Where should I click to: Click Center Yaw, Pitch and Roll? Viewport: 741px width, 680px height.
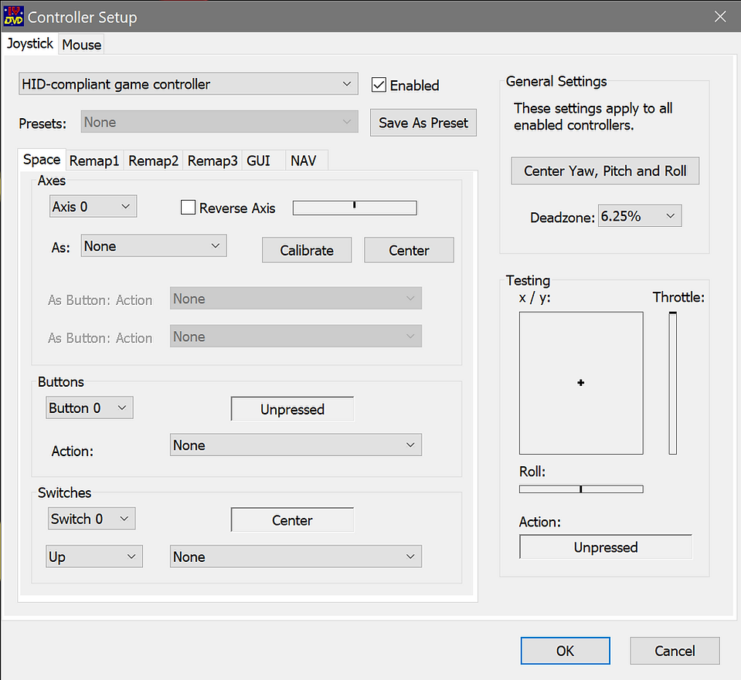coord(605,171)
